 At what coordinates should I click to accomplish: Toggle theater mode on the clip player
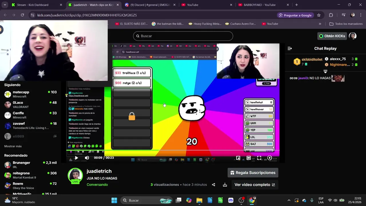(248, 158)
